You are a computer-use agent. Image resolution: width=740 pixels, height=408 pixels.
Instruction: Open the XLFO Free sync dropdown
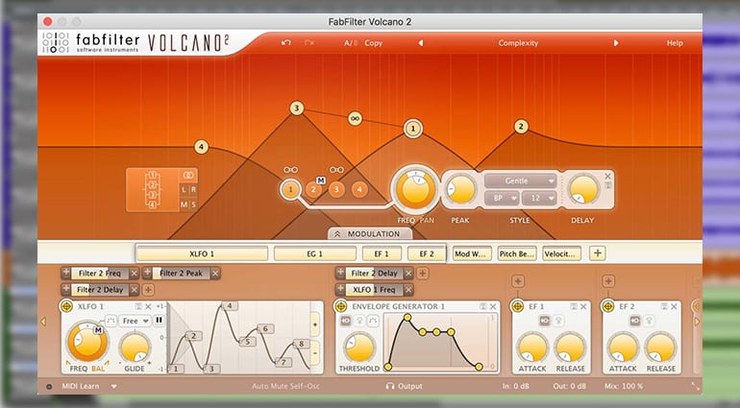pos(135,321)
